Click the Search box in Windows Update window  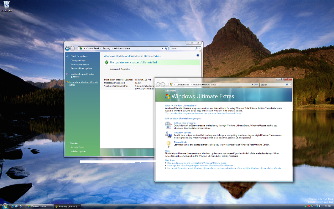tap(182, 49)
